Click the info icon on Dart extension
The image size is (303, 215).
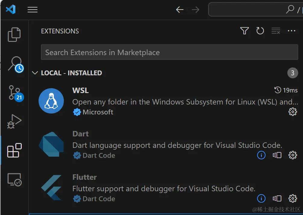(x=261, y=155)
